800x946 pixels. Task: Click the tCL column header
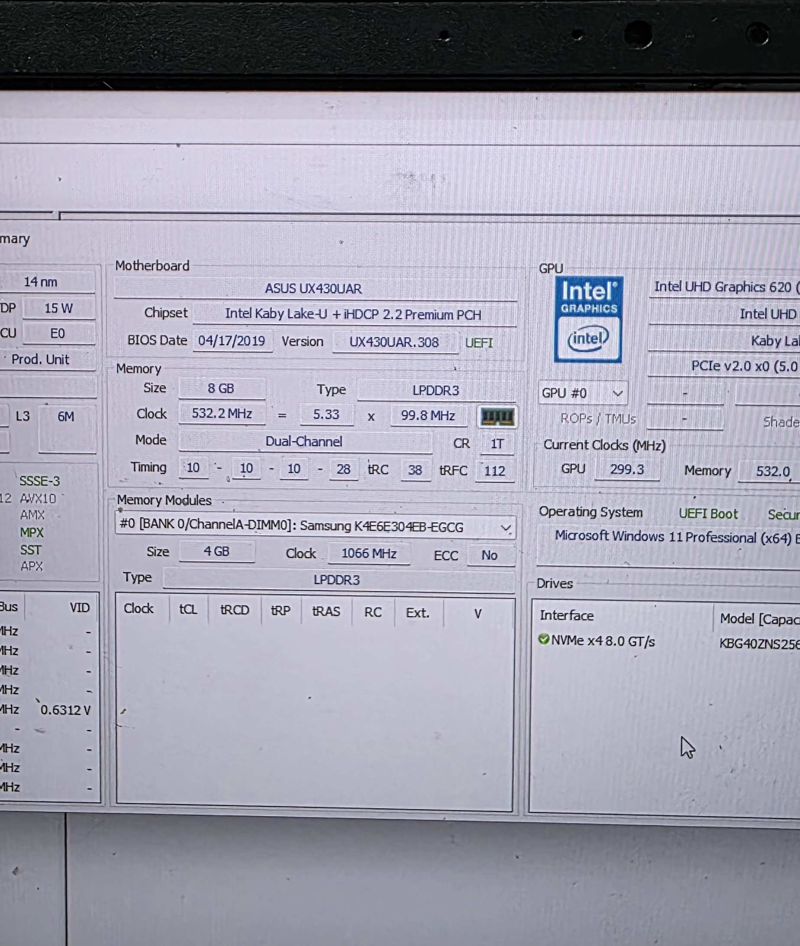188,609
